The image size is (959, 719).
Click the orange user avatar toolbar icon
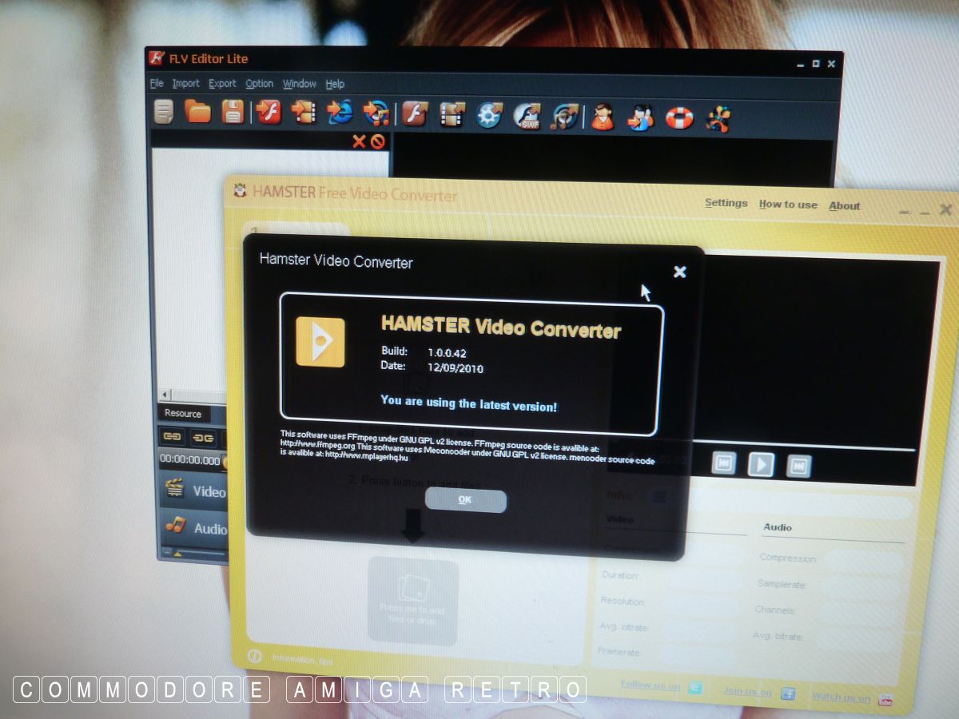(603, 117)
